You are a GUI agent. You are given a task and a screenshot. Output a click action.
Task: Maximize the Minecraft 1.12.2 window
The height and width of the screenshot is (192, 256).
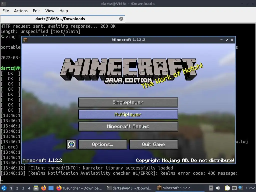point(226,40)
